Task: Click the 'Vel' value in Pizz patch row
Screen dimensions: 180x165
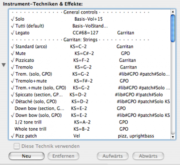Action: coord(76,136)
